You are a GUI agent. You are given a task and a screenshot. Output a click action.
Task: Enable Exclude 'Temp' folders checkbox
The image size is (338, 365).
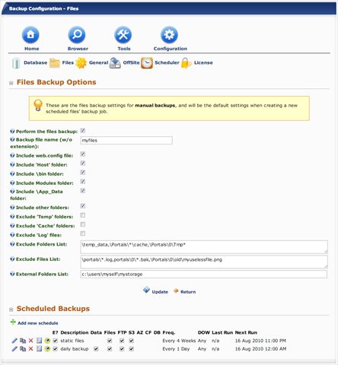tap(83, 215)
